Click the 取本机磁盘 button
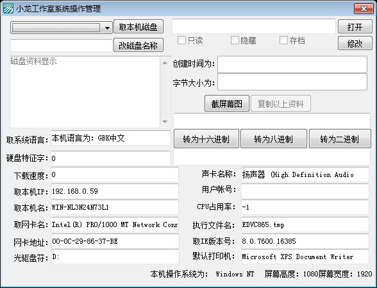The height and width of the screenshot is (288, 377). click(138, 26)
